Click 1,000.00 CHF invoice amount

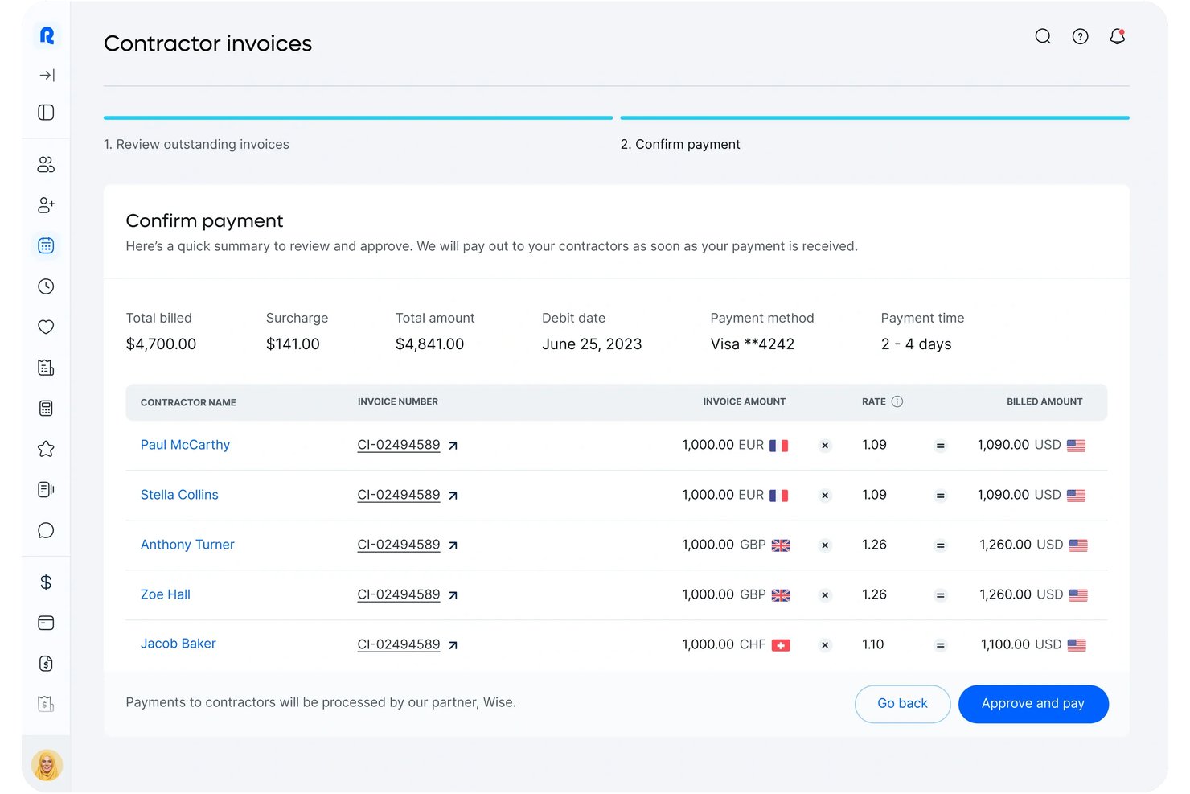724,644
